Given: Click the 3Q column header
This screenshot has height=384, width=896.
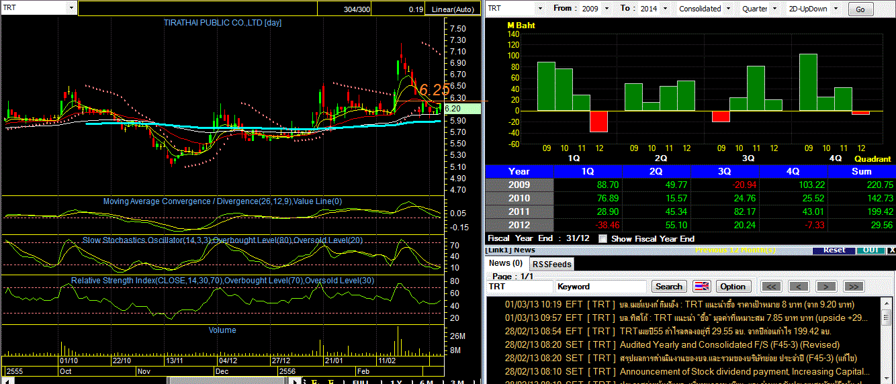Looking at the screenshot, I should click(725, 171).
